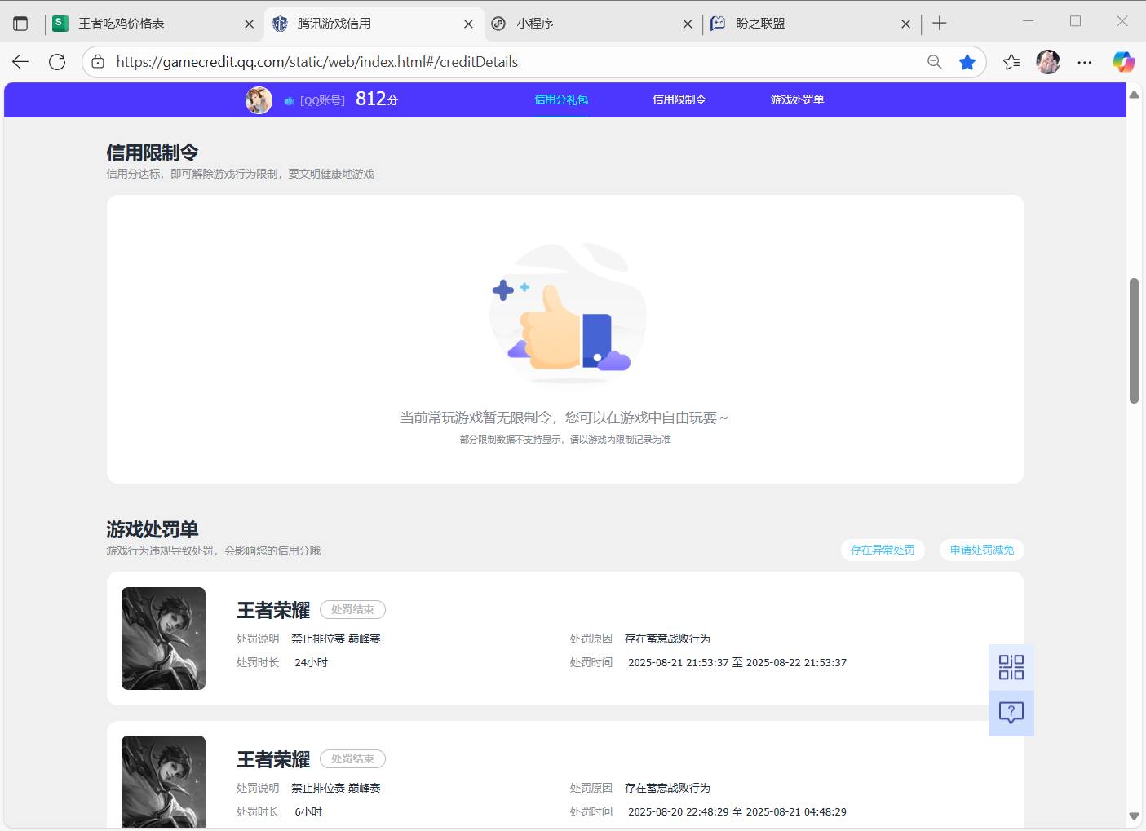Image resolution: width=1146 pixels, height=831 pixels.
Task: Select the 信用限制令 navigation tab
Action: tap(679, 99)
